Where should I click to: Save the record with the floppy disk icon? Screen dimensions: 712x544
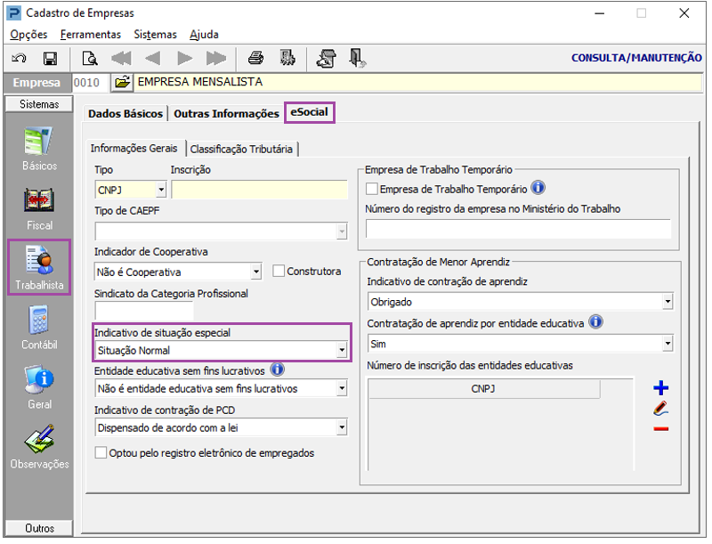point(50,58)
